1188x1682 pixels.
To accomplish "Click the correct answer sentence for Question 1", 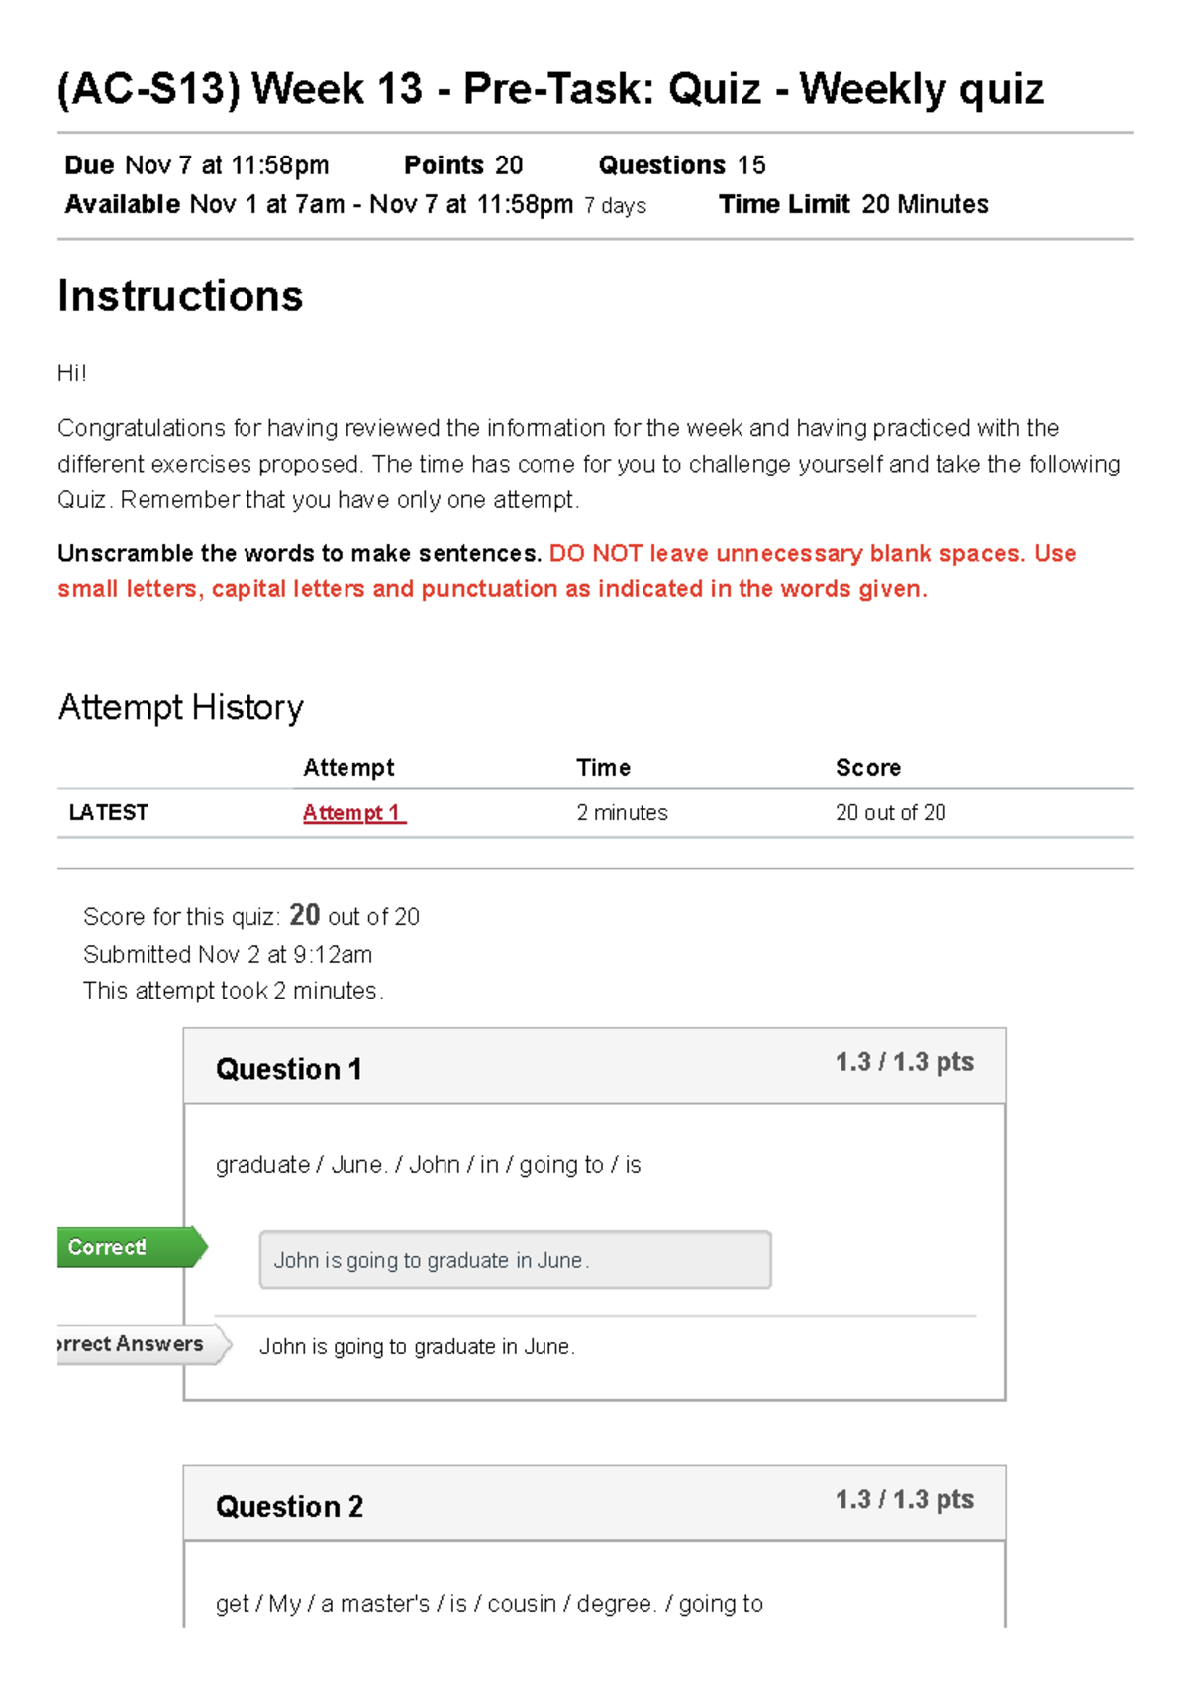I will (417, 1347).
